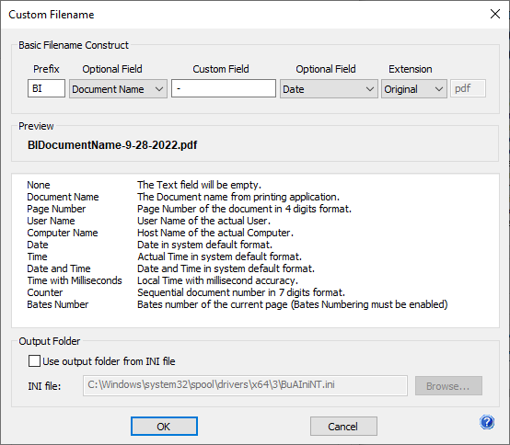The width and height of the screenshot is (510, 445).
Task: Click inside the Custom Field text box
Action: click(224, 88)
